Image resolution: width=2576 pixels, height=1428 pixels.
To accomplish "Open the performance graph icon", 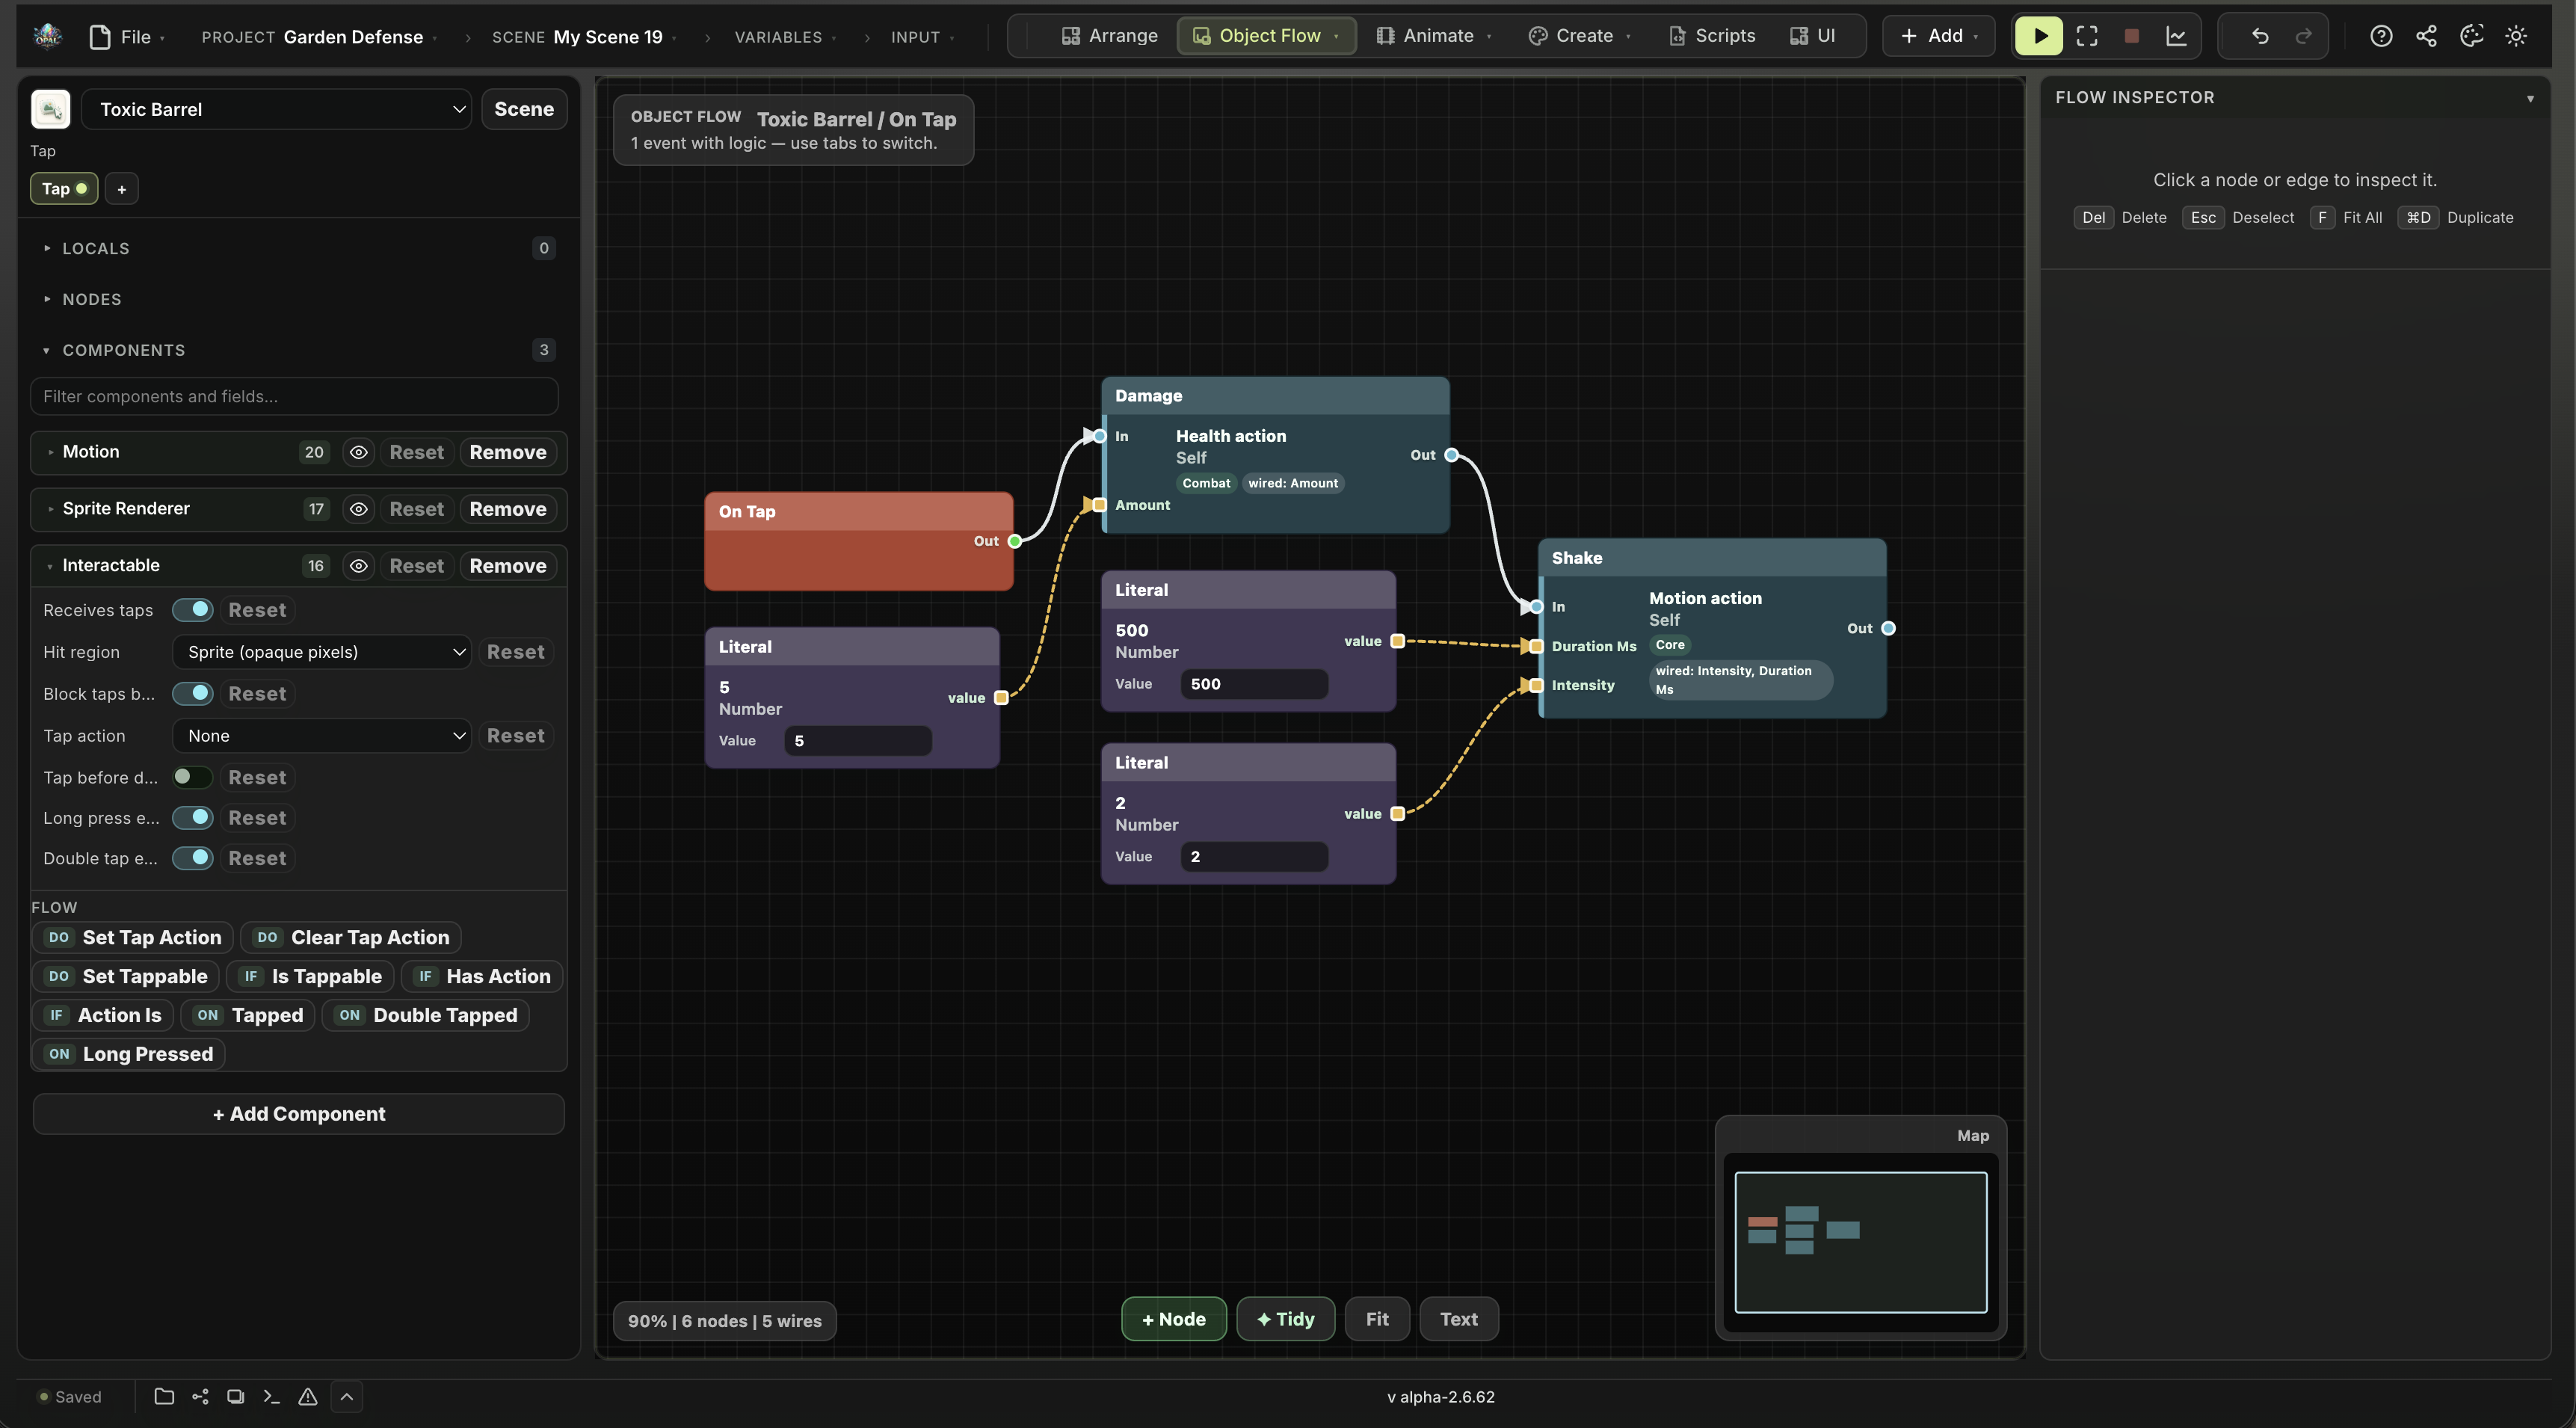I will [2176, 36].
